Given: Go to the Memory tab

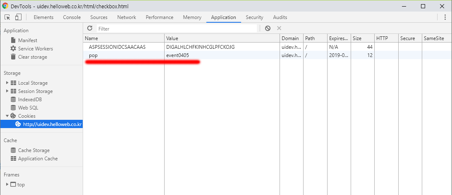Looking at the screenshot, I should (192, 17).
